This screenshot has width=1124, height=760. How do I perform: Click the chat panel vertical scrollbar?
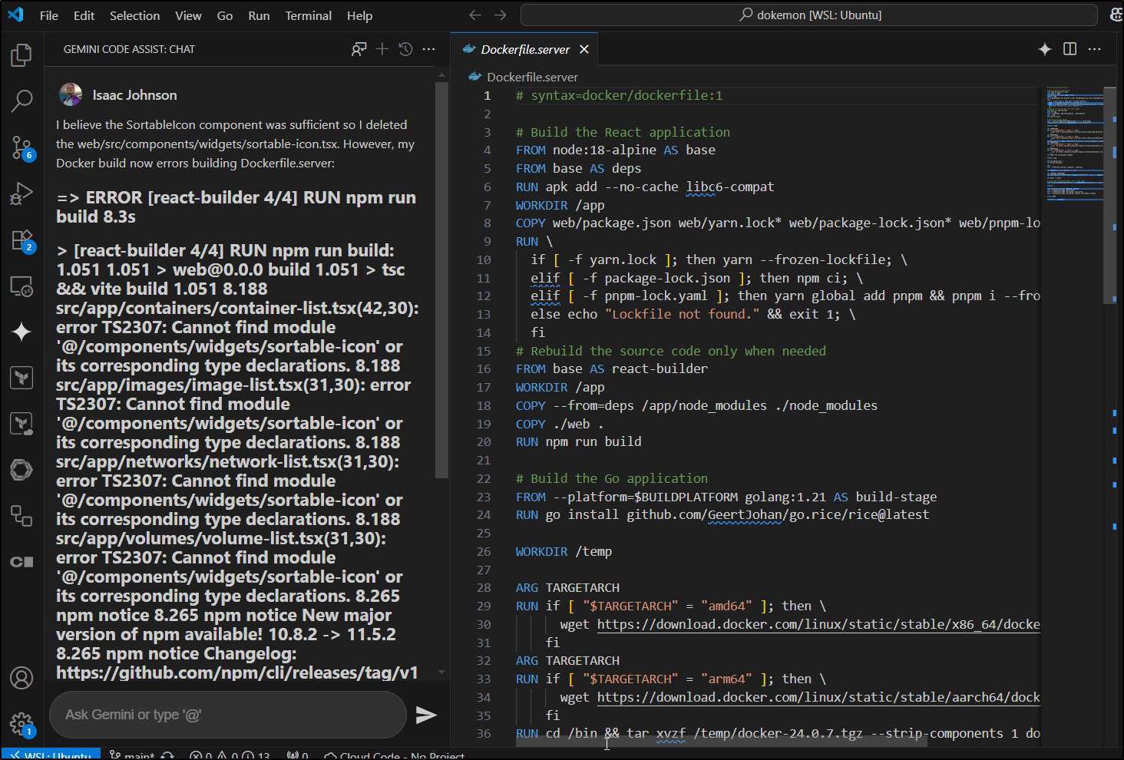(x=441, y=280)
